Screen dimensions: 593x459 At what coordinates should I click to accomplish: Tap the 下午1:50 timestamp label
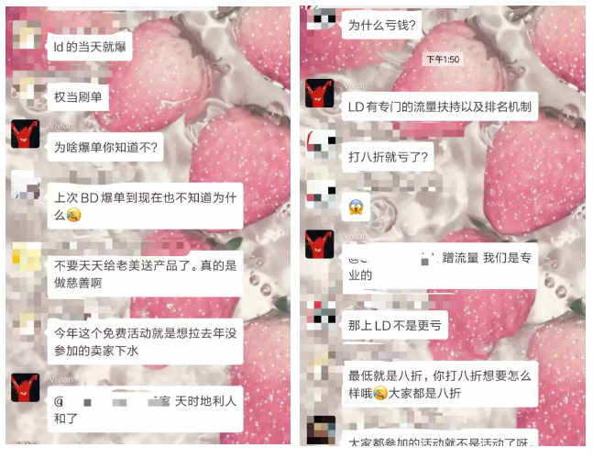443,59
